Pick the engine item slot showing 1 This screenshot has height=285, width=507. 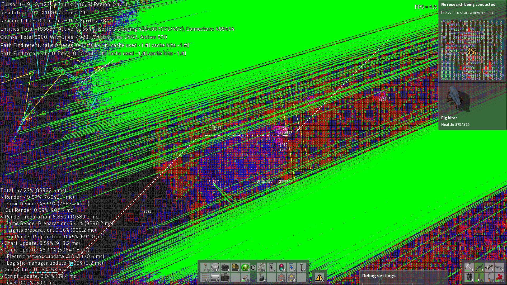point(225,267)
